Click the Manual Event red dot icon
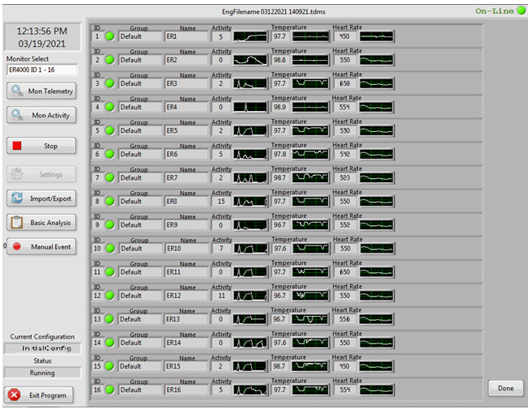 [x=17, y=247]
